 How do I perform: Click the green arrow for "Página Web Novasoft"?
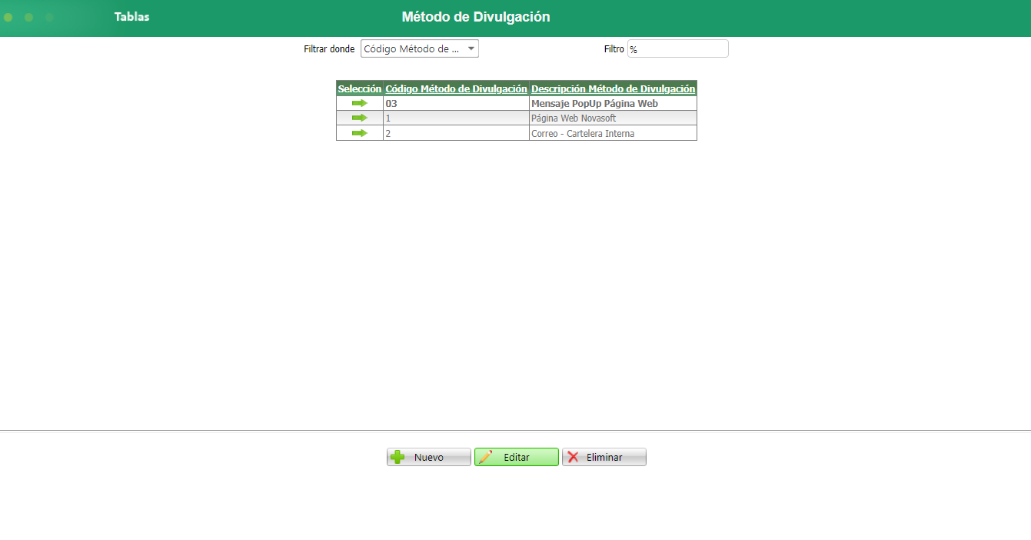tap(358, 118)
